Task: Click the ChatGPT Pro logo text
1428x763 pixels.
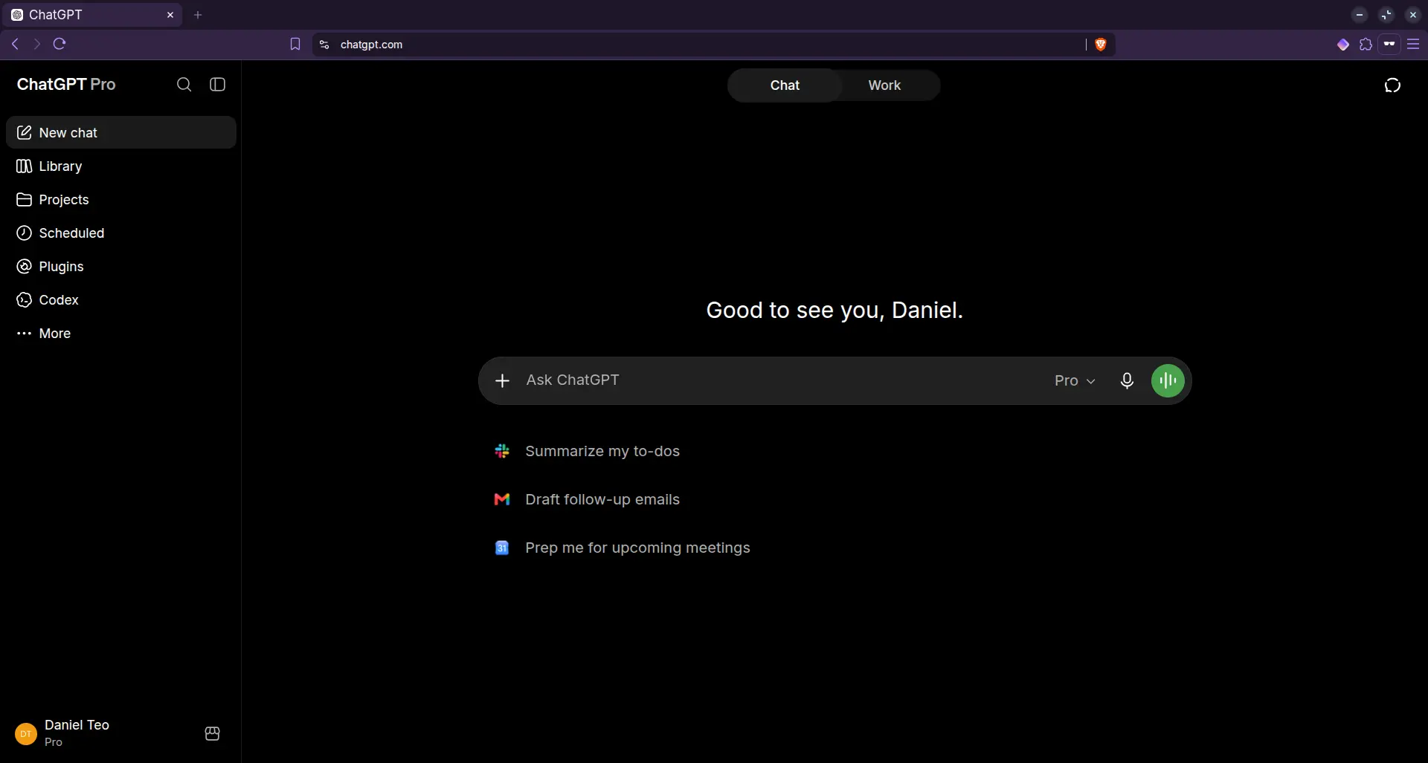Action: tap(66, 85)
